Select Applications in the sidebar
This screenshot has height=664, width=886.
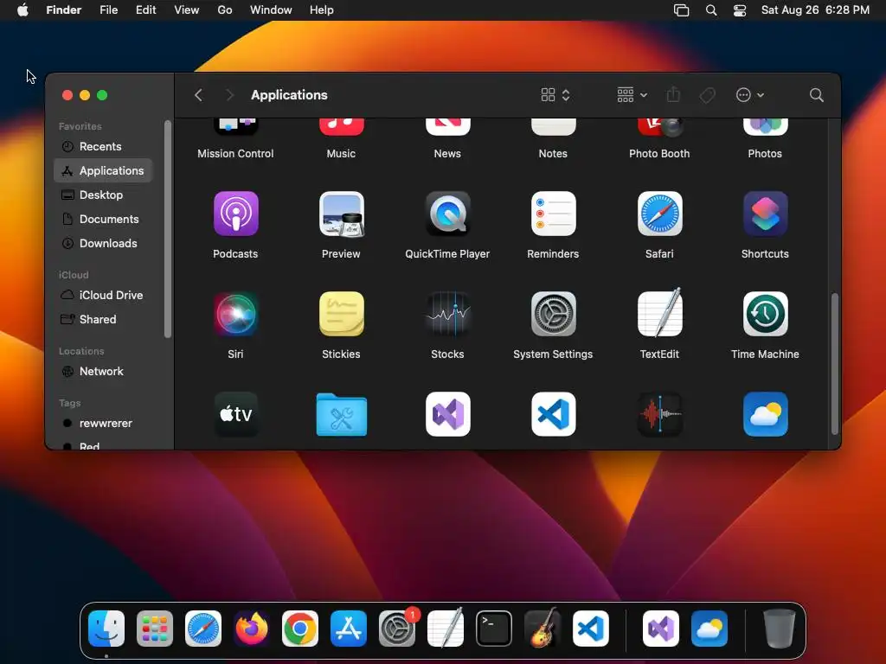tap(103, 170)
